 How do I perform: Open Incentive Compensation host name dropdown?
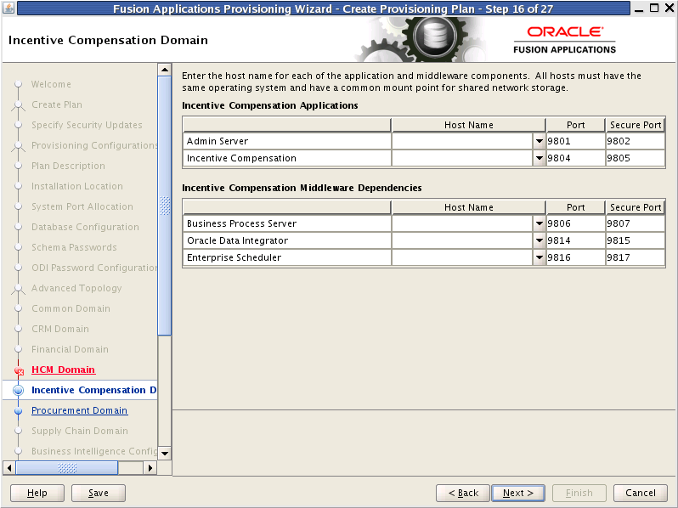pyautogui.click(x=540, y=158)
